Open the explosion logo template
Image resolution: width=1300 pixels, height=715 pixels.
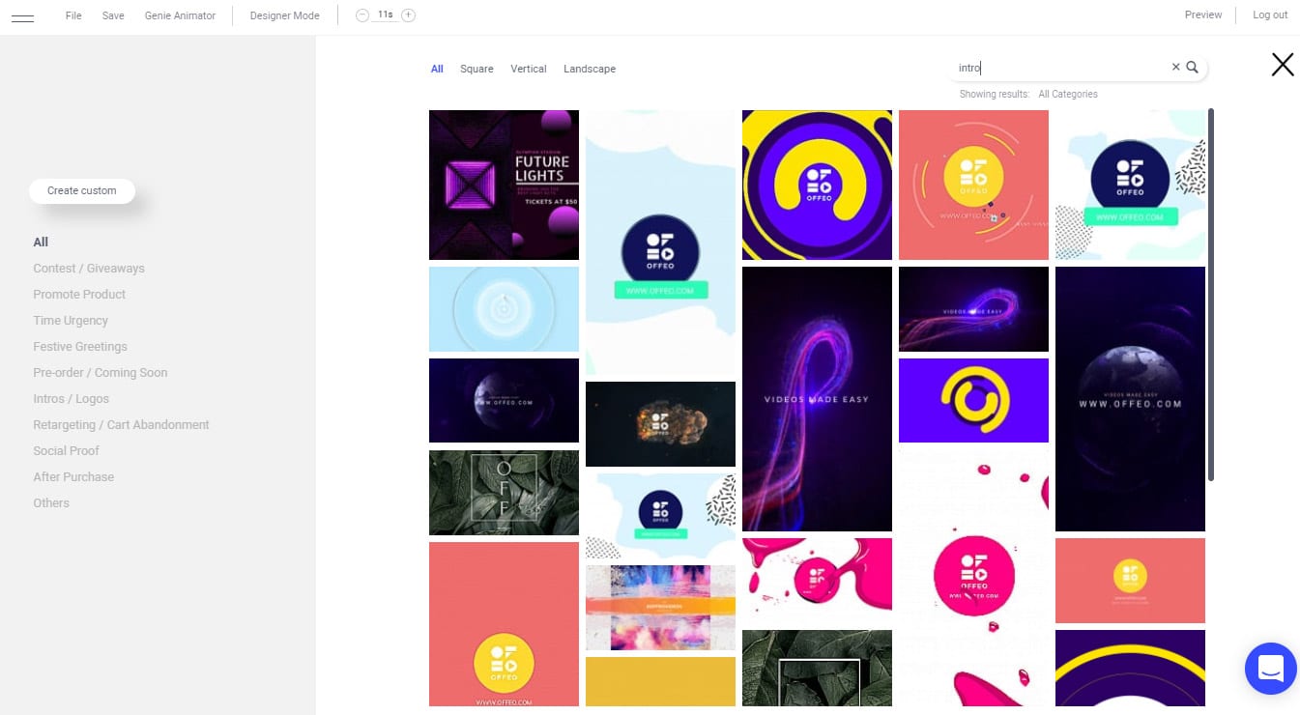coord(660,424)
